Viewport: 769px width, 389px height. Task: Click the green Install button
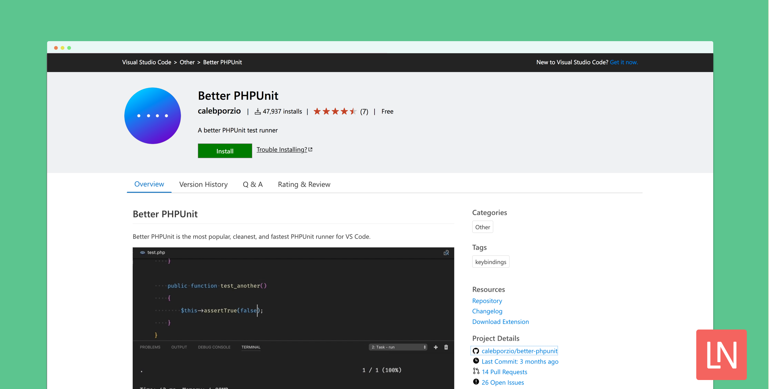pyautogui.click(x=225, y=151)
